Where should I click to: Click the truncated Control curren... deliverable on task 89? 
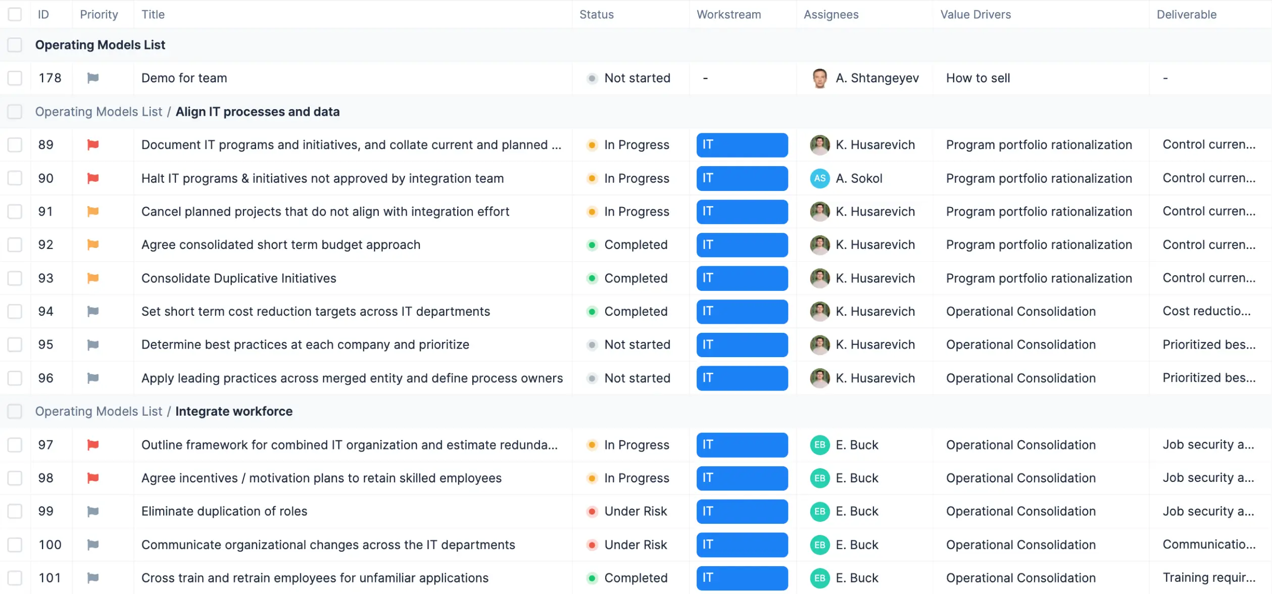(1209, 145)
